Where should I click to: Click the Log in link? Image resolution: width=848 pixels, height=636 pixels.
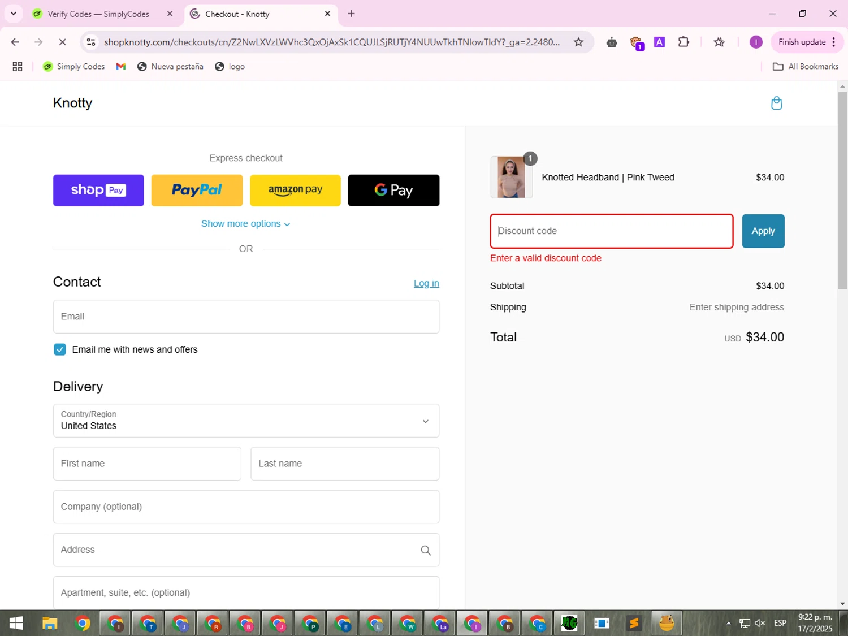point(426,283)
